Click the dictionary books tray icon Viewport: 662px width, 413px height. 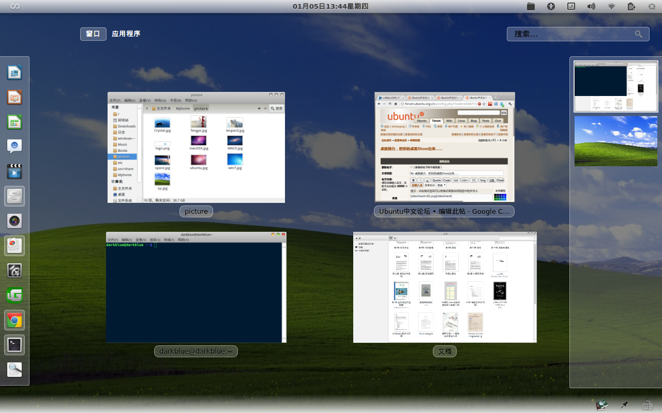coord(601,405)
